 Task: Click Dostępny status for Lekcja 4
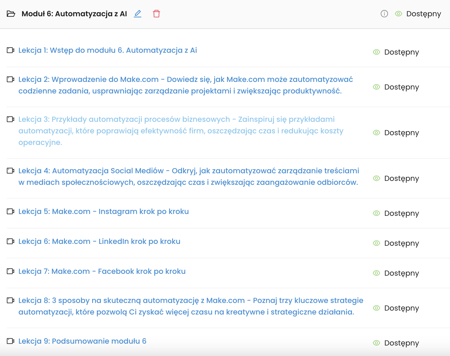pos(402,179)
